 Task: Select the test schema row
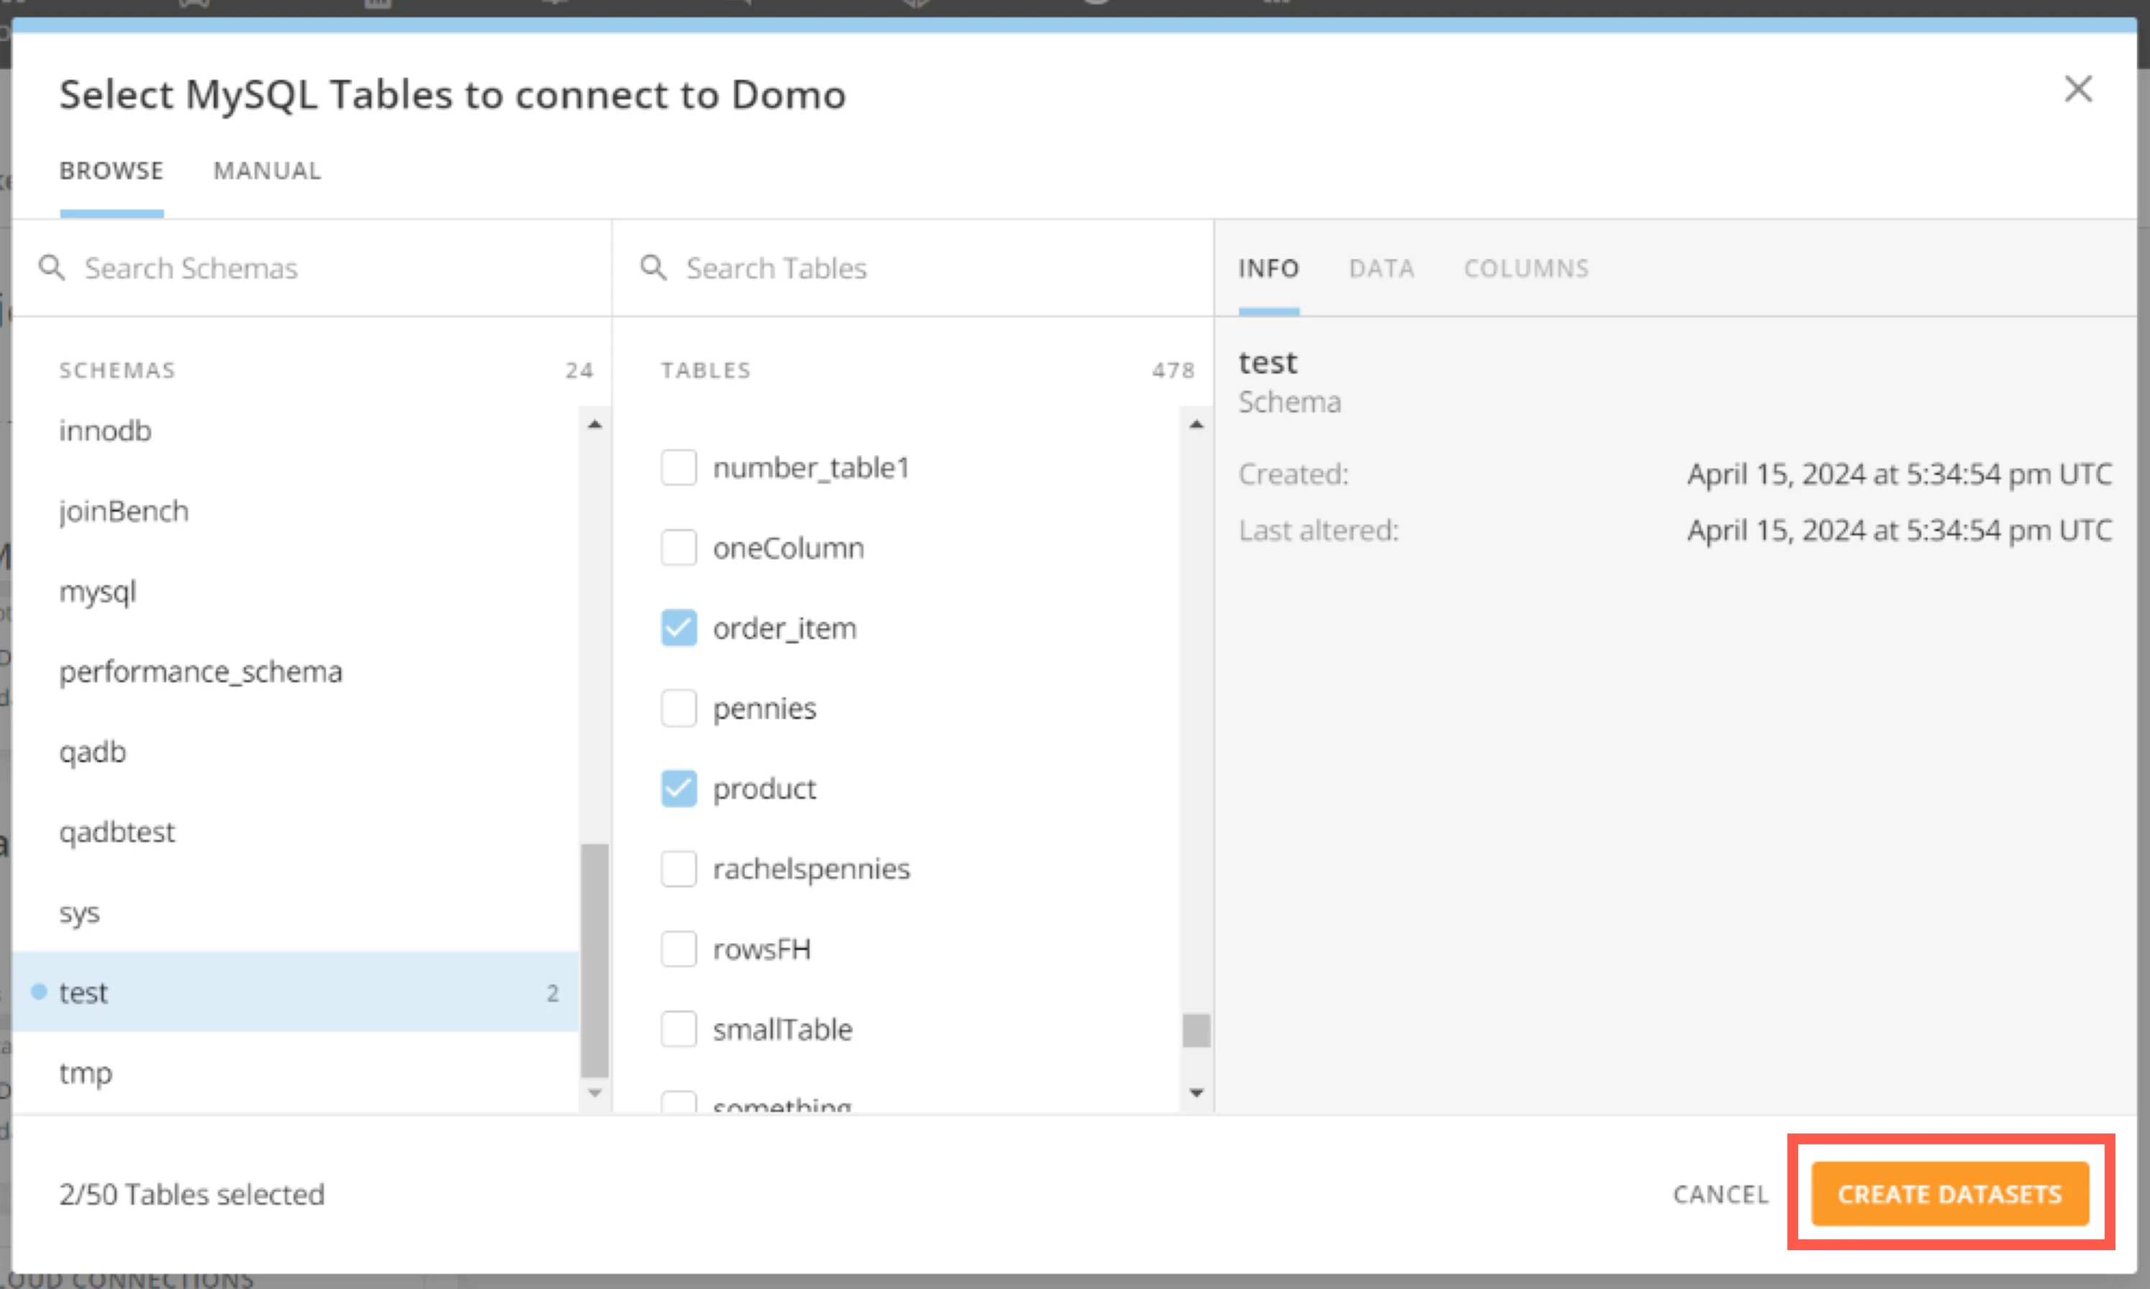coord(295,992)
